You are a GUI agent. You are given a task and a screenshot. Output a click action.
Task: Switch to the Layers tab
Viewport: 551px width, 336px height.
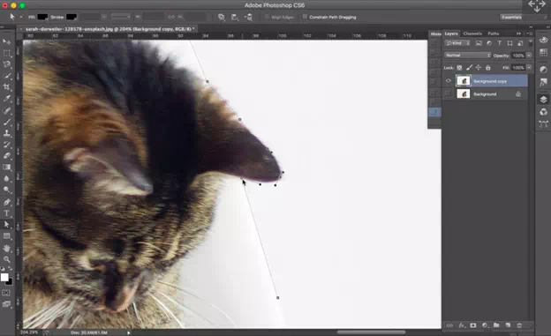pos(451,34)
